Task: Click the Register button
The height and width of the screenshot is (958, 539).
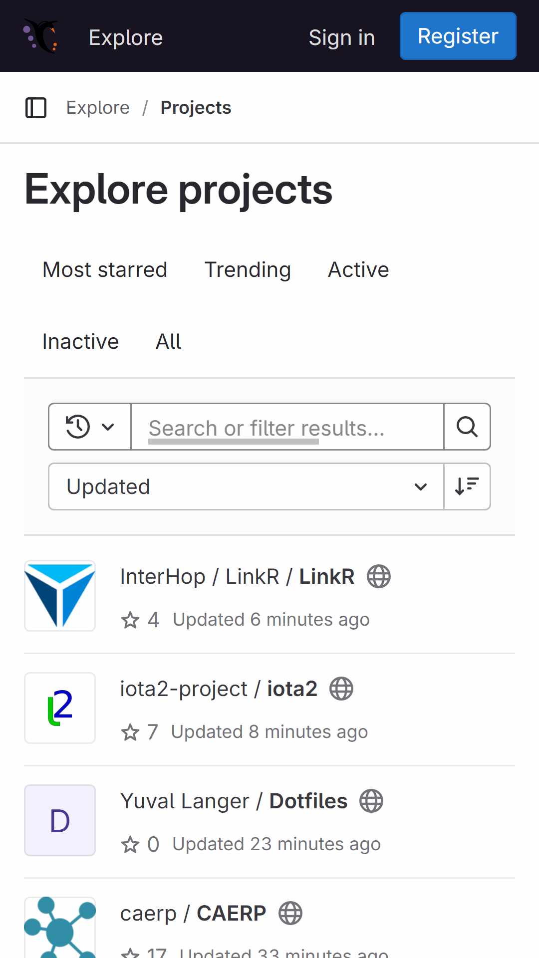Action: point(458,36)
